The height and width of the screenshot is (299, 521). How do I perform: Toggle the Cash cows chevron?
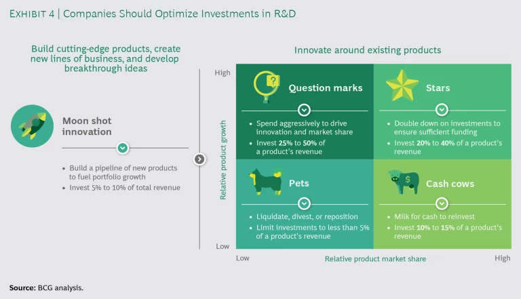click(442, 203)
